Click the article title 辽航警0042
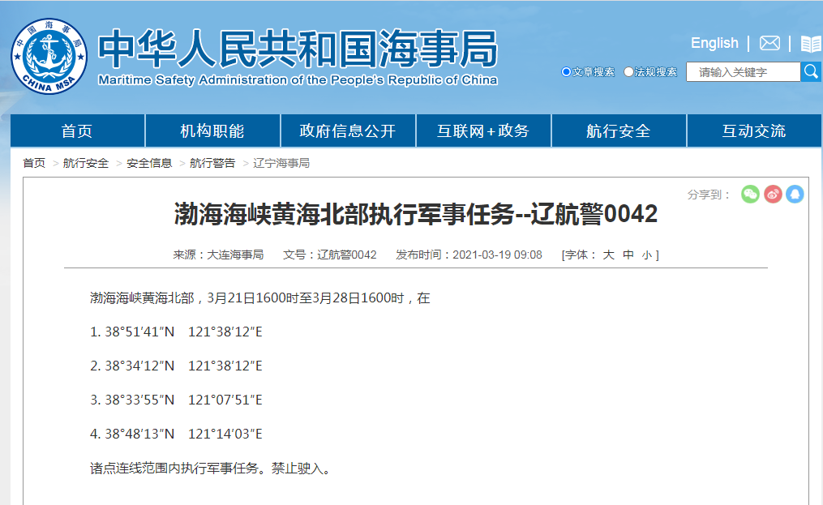 416,214
